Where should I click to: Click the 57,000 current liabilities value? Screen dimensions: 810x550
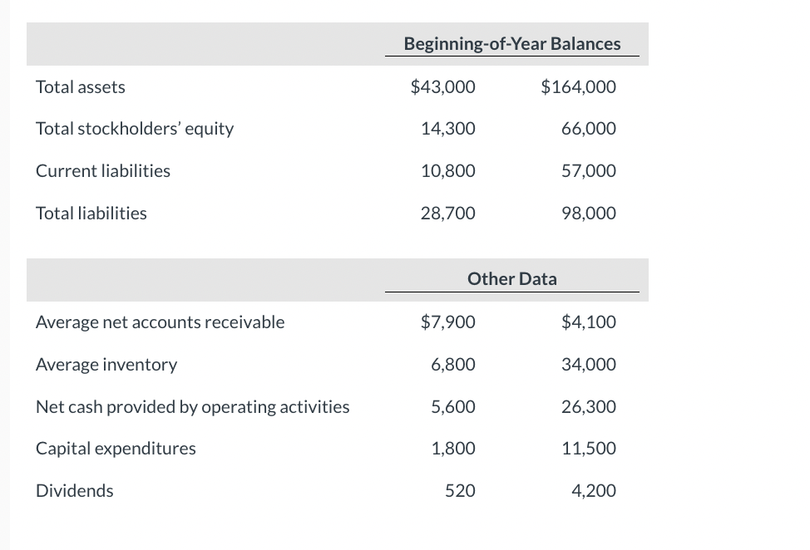point(589,171)
